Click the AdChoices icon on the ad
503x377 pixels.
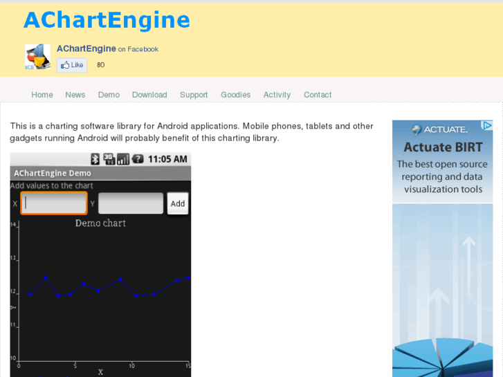coord(486,125)
